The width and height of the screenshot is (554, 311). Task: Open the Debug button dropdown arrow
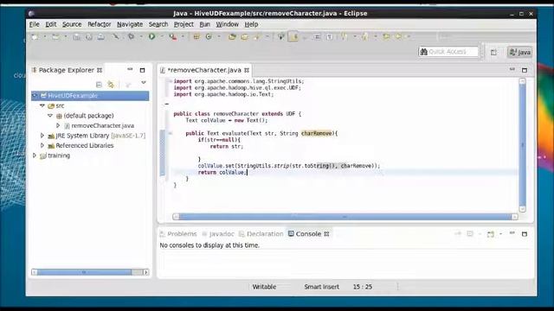(x=141, y=36)
